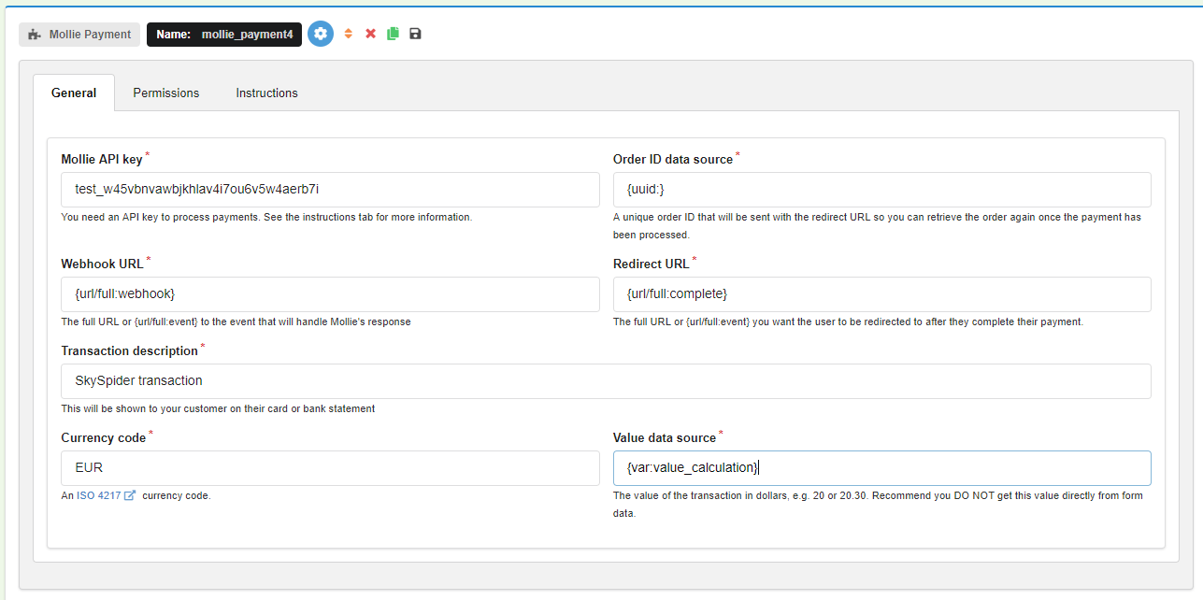Click the API key help text about instructions tab

pyautogui.click(x=266, y=217)
